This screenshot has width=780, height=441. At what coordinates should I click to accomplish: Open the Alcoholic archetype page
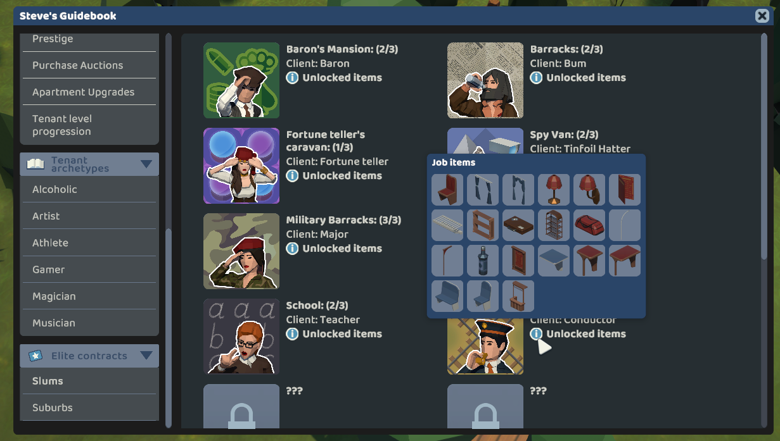[89, 189]
